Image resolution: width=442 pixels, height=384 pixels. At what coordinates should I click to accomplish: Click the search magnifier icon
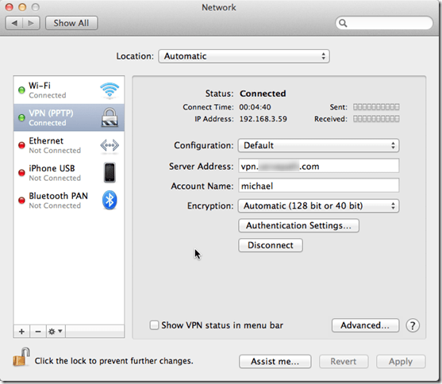(x=343, y=23)
